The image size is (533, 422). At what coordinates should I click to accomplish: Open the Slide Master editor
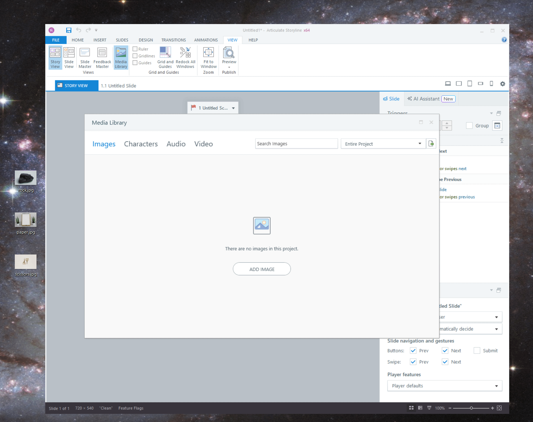(x=85, y=57)
